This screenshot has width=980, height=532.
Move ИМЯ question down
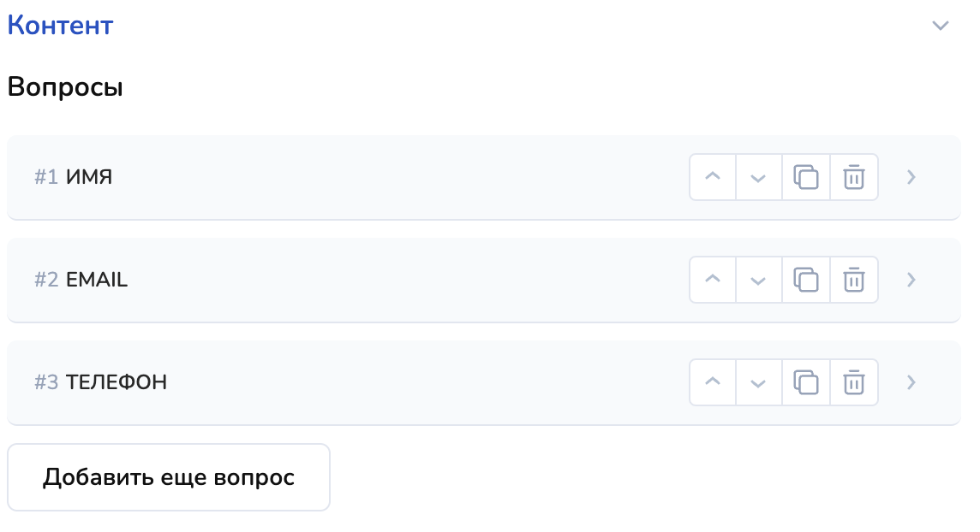(758, 177)
